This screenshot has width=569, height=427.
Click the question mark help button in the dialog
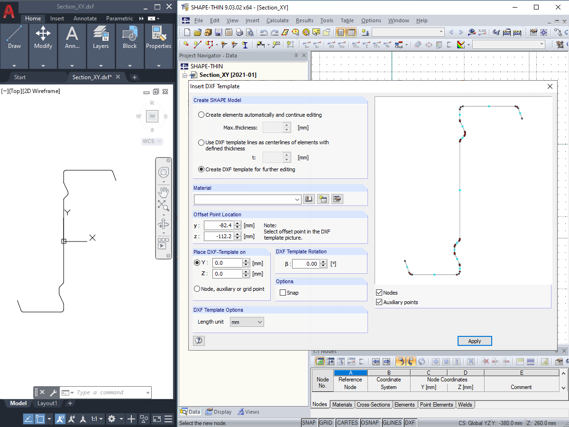pyautogui.click(x=199, y=340)
